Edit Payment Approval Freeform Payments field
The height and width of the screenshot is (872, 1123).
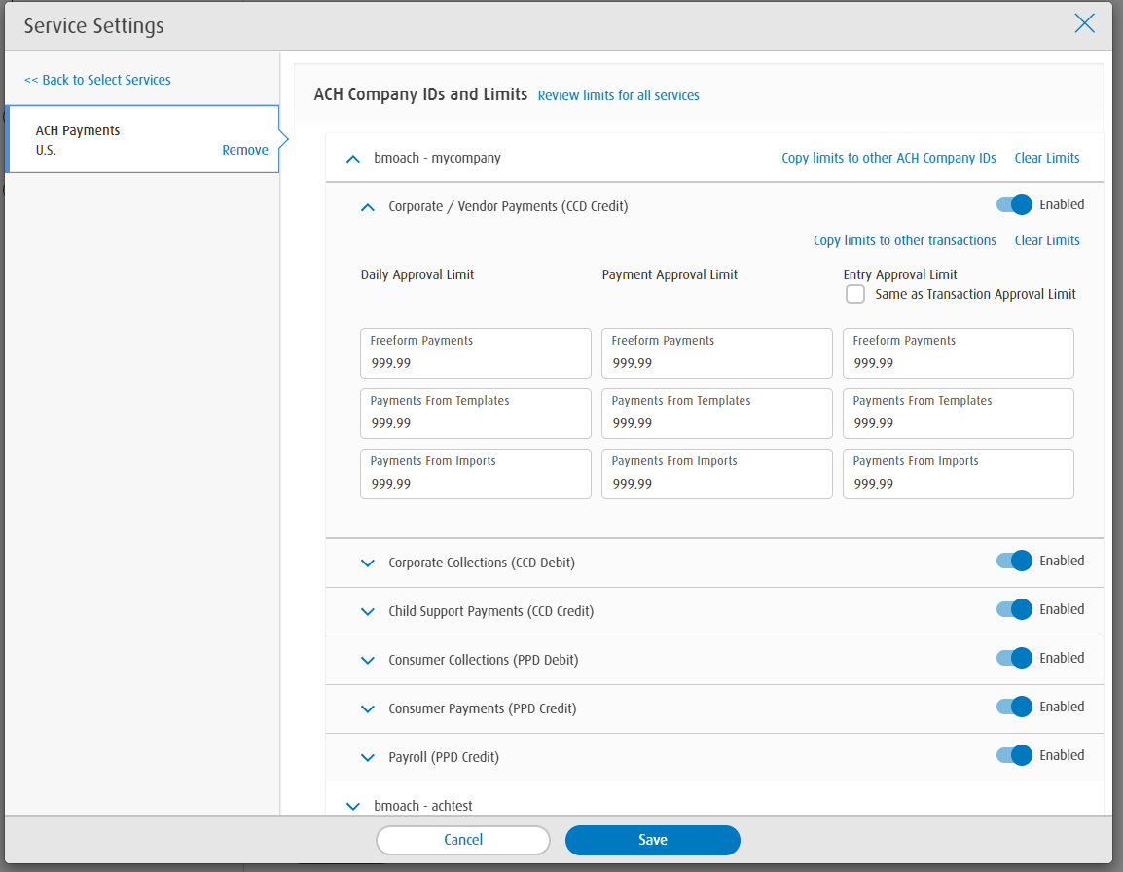pos(717,353)
